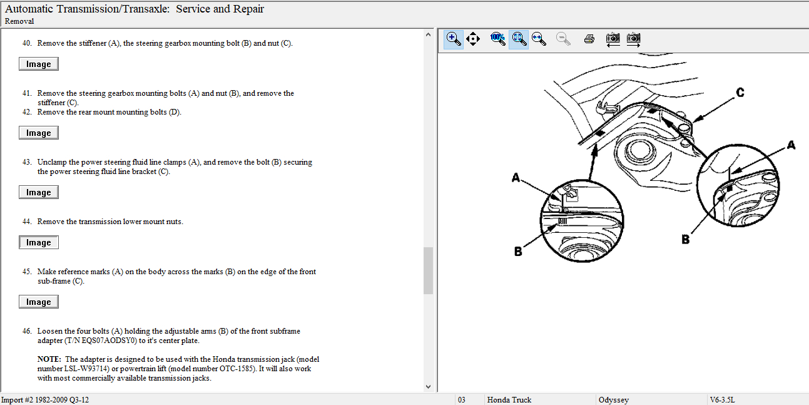Fit image to width
Screen dimensions: 809x405
539,39
